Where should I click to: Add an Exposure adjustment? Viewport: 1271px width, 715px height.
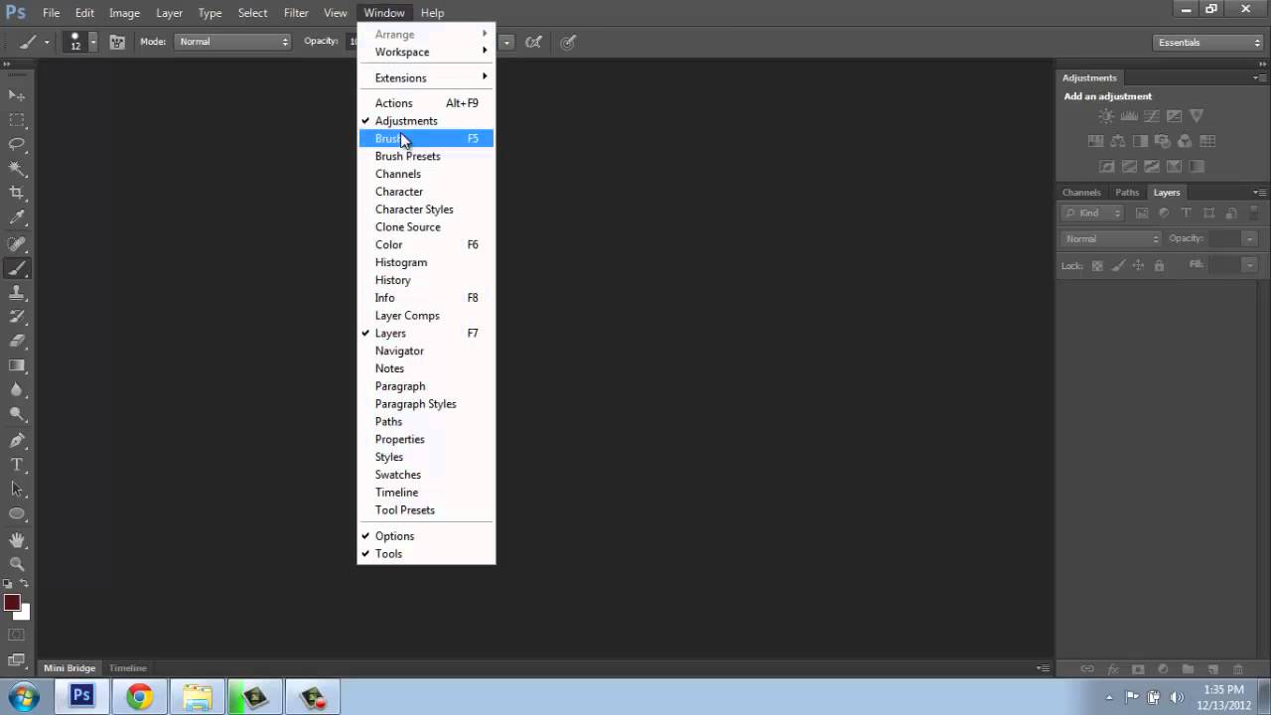pyautogui.click(x=1175, y=116)
